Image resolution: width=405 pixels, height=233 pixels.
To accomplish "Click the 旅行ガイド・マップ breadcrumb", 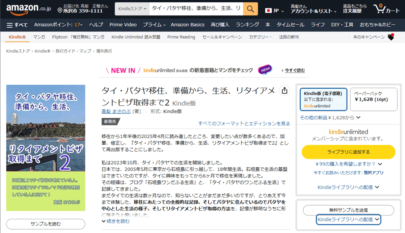I will pos(73,51).
